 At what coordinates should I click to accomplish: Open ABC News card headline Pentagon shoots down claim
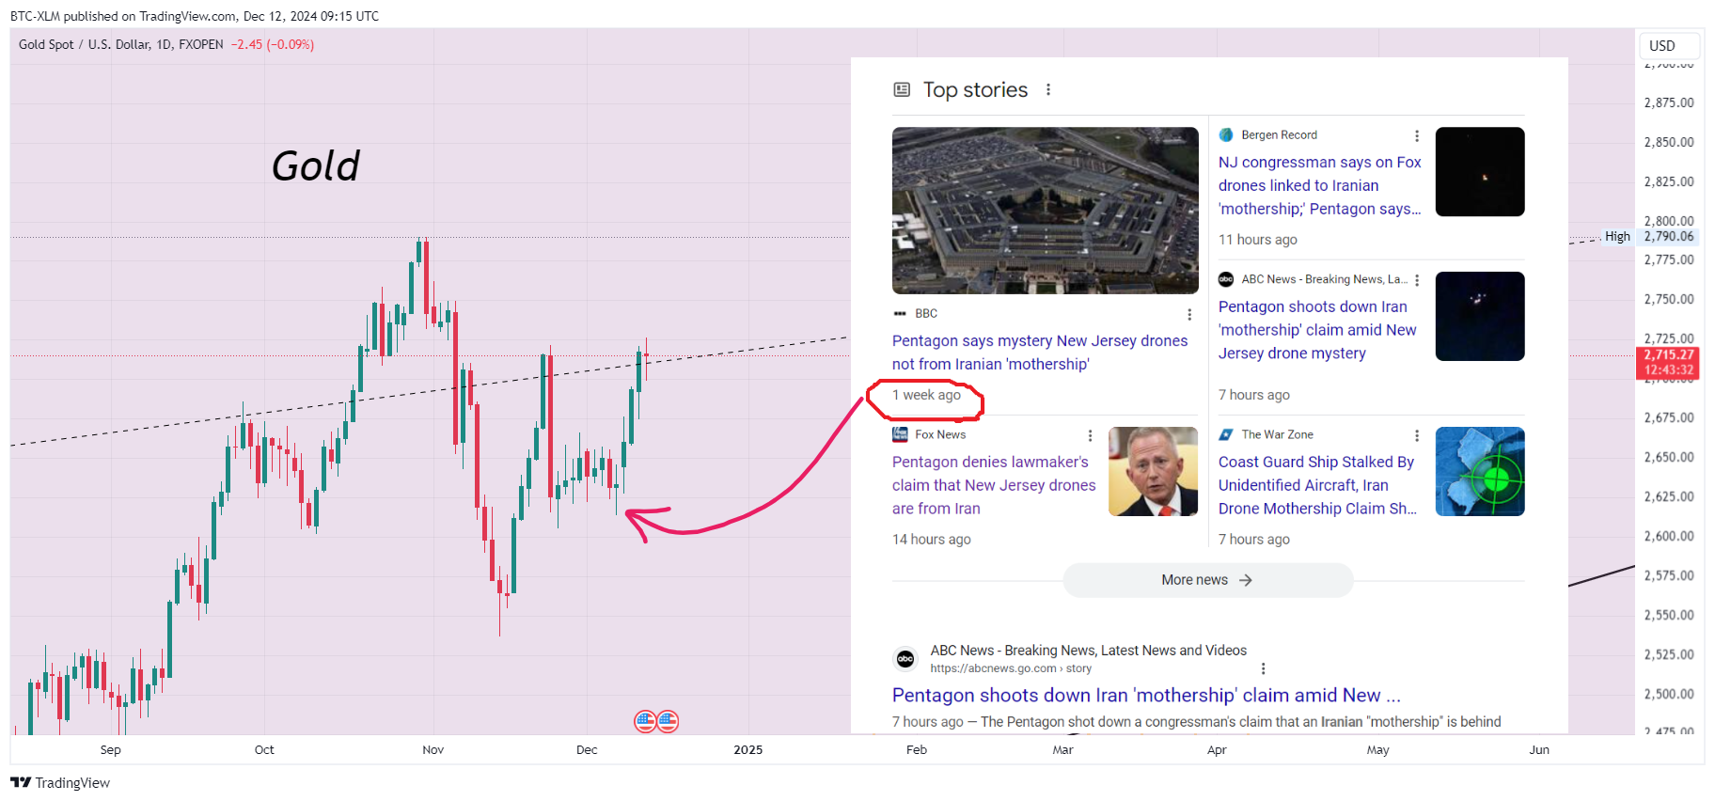1317,330
